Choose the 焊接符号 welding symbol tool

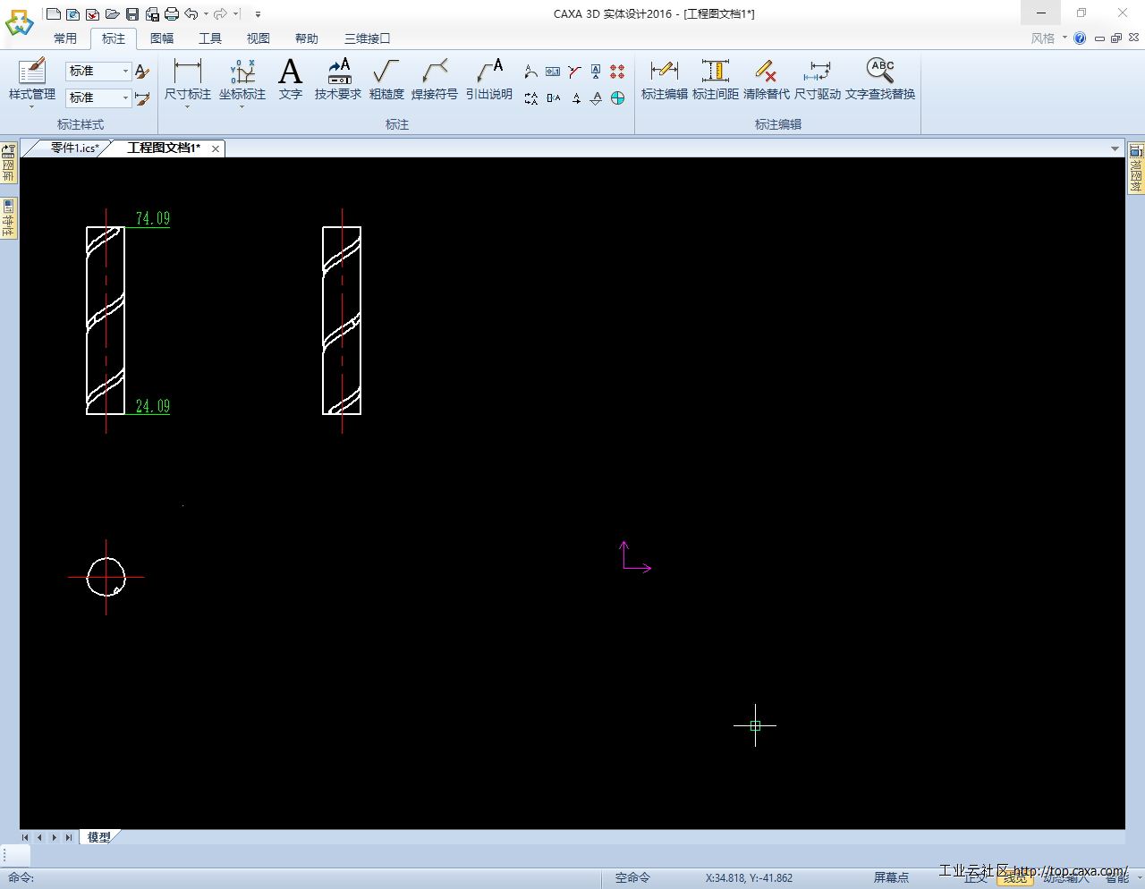point(434,79)
